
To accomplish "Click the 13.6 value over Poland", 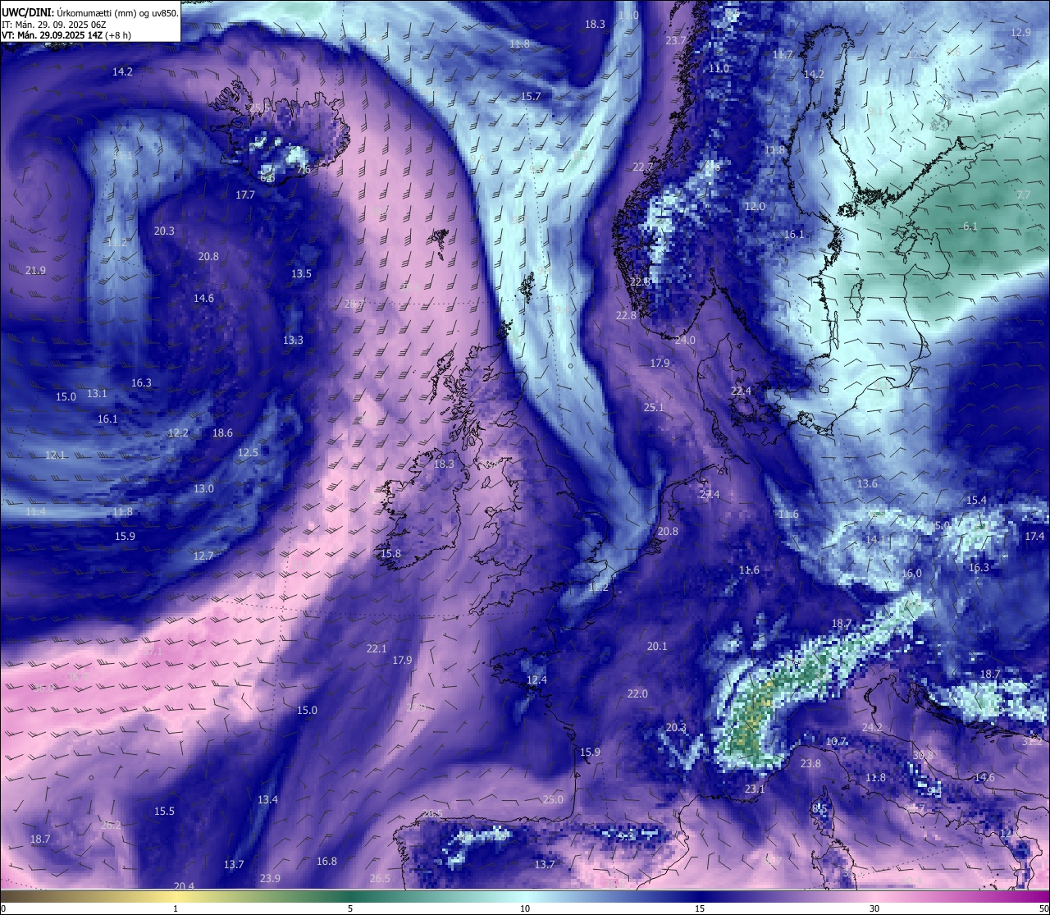I will click(x=867, y=484).
